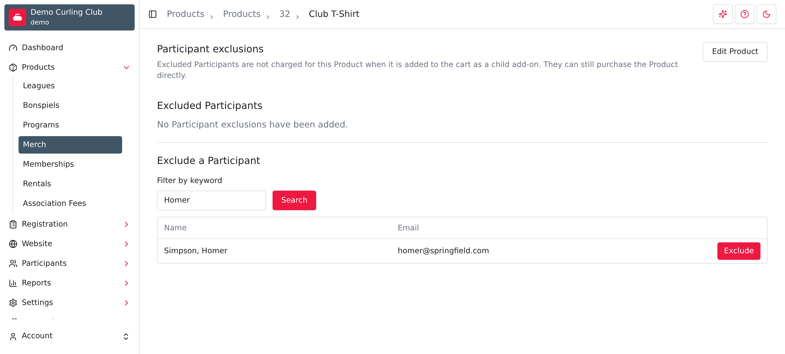Click the Reports bar chart icon
This screenshot has height=354, width=785.
[x=13, y=283]
